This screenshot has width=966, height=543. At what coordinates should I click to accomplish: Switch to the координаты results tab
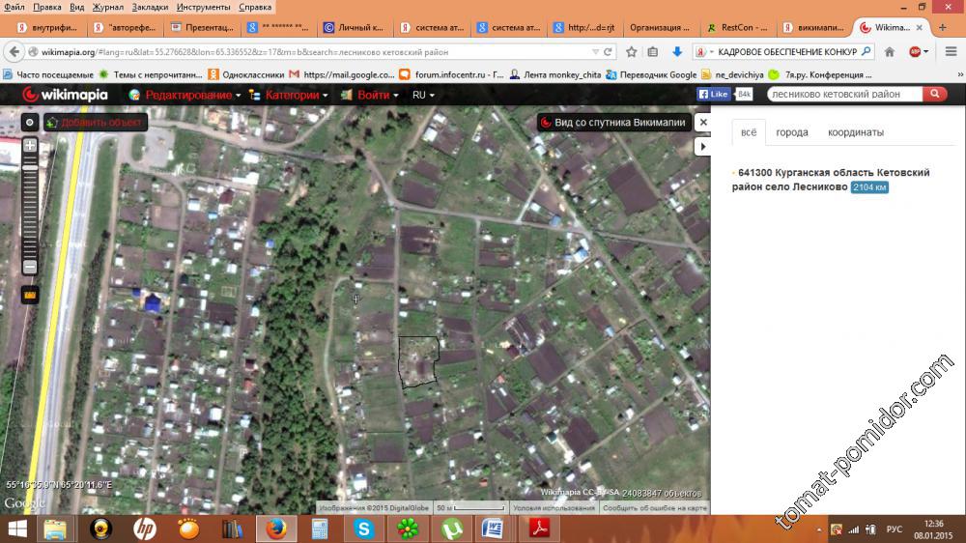point(855,132)
